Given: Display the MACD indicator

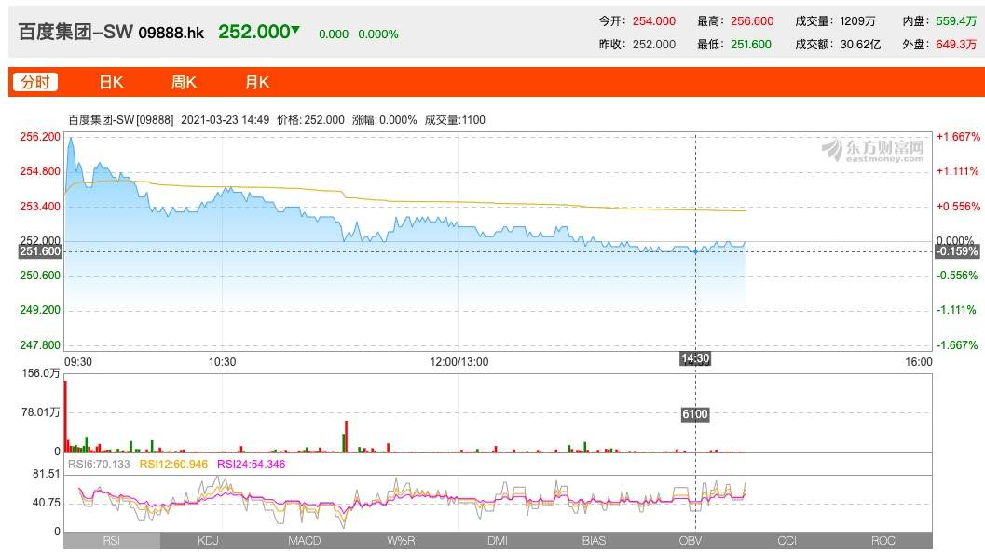Looking at the screenshot, I should pyautogui.click(x=304, y=540).
